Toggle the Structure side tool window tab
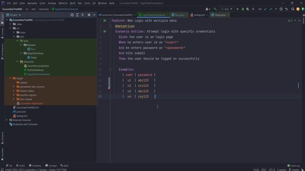Screen dimensions: 305x171 pos(2,138)
